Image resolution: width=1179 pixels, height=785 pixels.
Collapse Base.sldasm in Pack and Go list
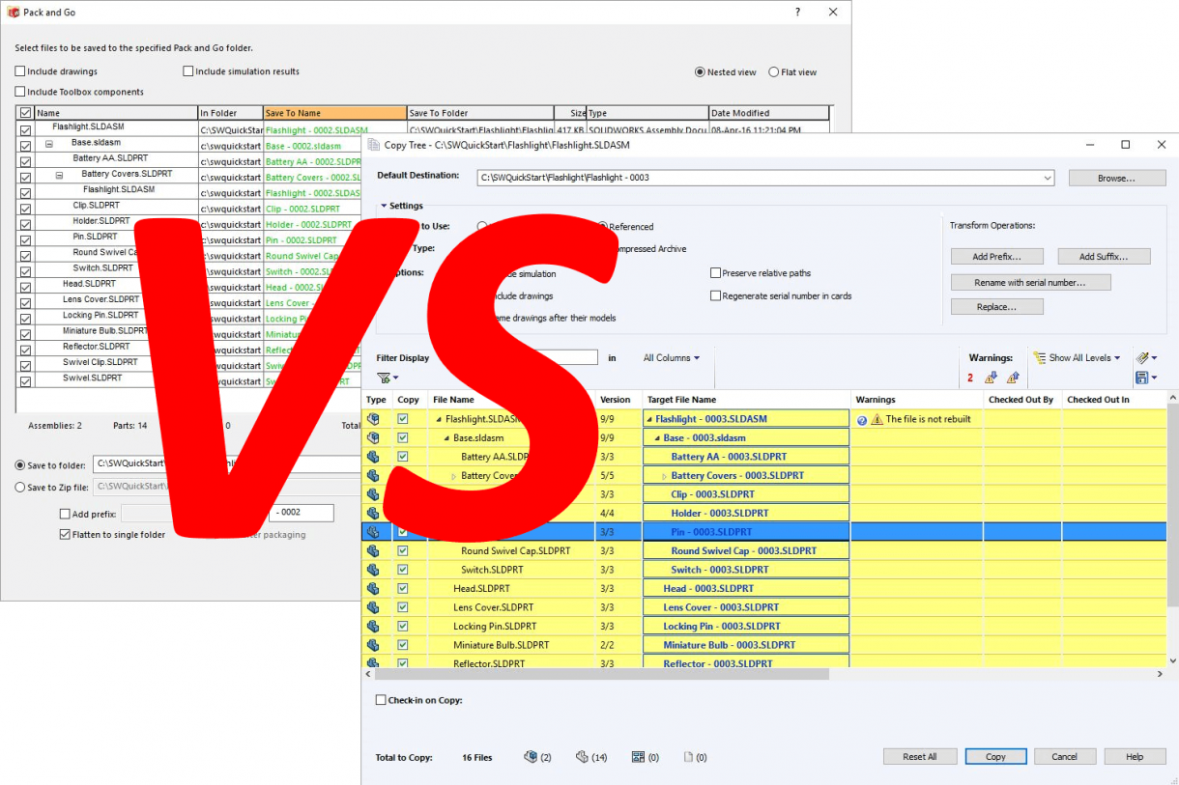pos(49,143)
